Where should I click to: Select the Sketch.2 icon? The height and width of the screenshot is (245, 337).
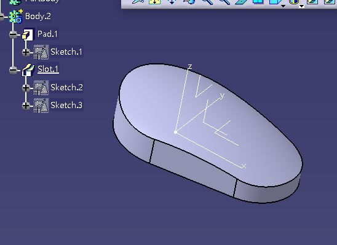point(41,88)
